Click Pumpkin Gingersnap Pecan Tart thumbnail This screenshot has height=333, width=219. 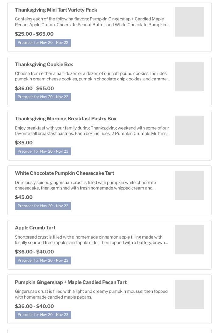click(x=189, y=294)
